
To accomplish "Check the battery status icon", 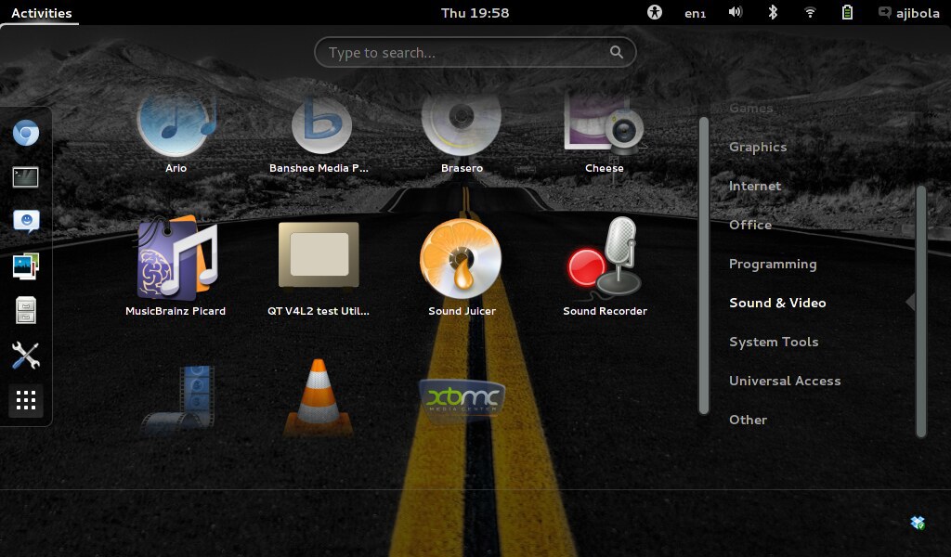I will tap(847, 12).
